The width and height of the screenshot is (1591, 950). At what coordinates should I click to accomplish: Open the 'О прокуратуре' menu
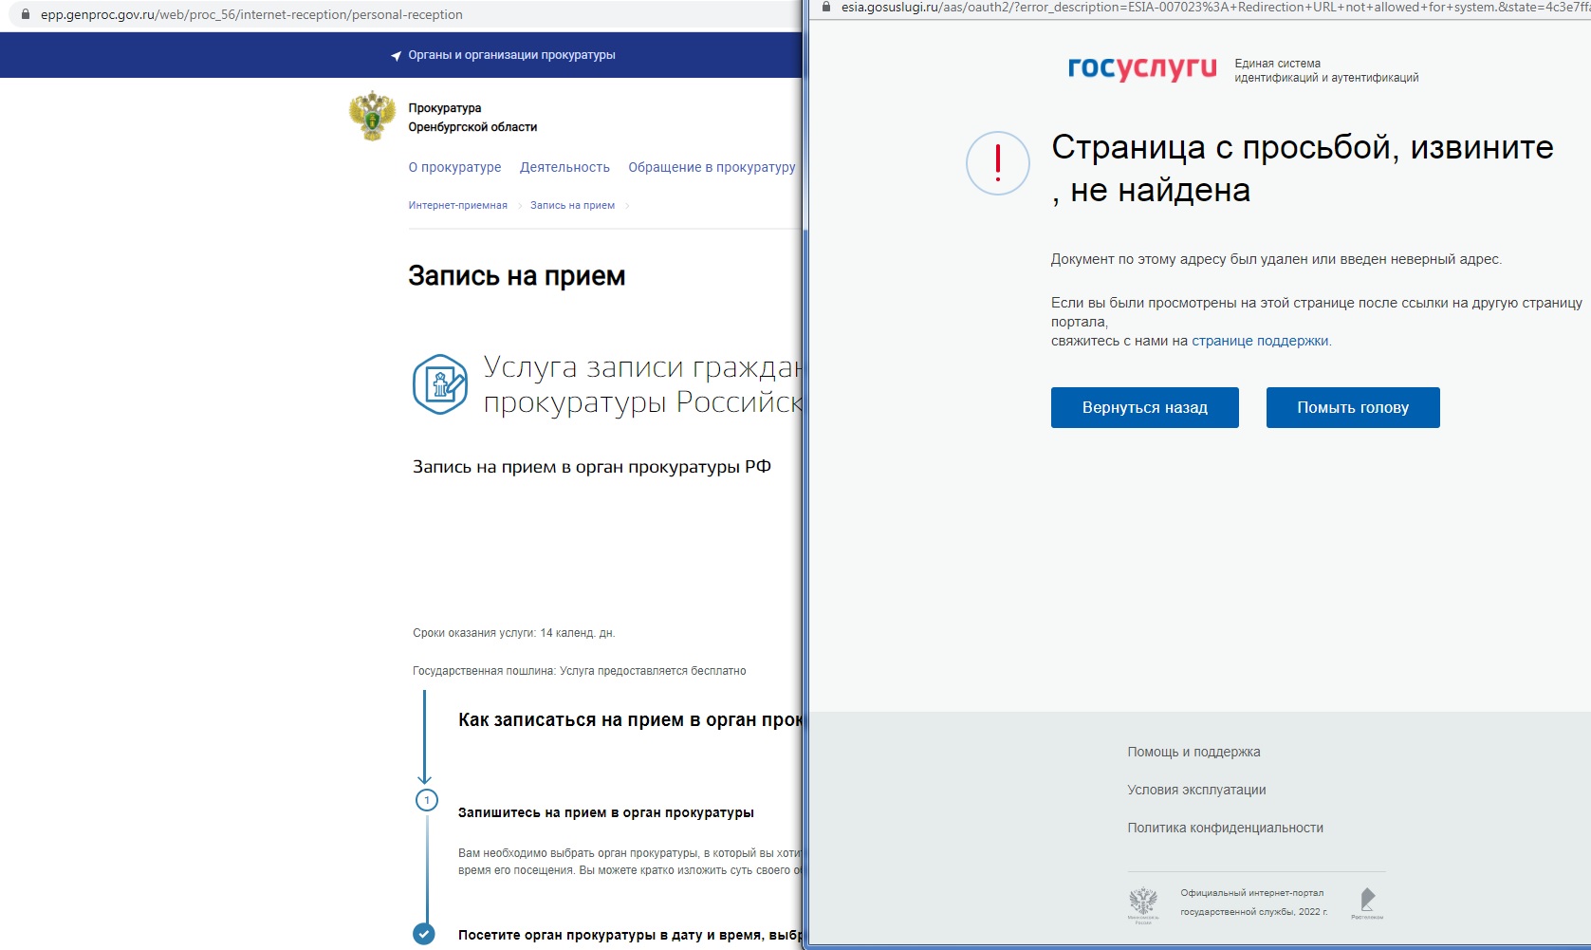tap(454, 167)
